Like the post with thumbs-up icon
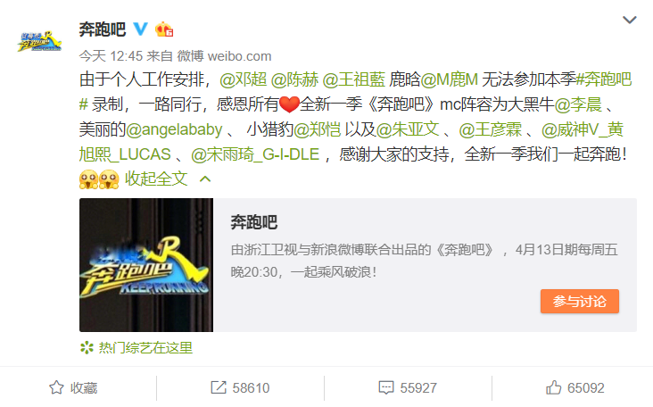 [553, 387]
